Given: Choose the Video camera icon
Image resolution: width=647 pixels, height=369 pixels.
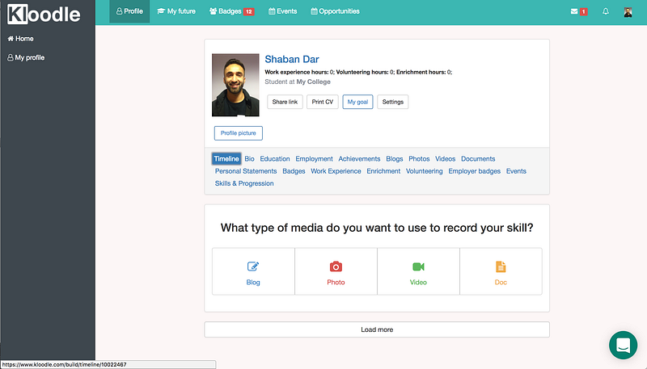Looking at the screenshot, I should [x=418, y=267].
